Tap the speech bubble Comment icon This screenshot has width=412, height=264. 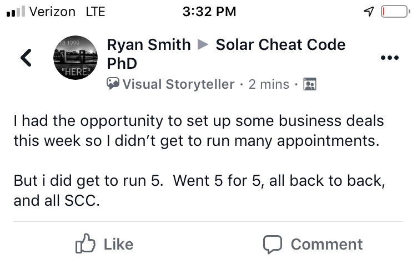pyautogui.click(x=273, y=244)
